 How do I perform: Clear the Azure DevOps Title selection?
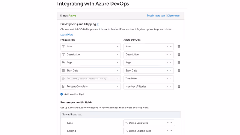pyautogui.click(x=167, y=47)
